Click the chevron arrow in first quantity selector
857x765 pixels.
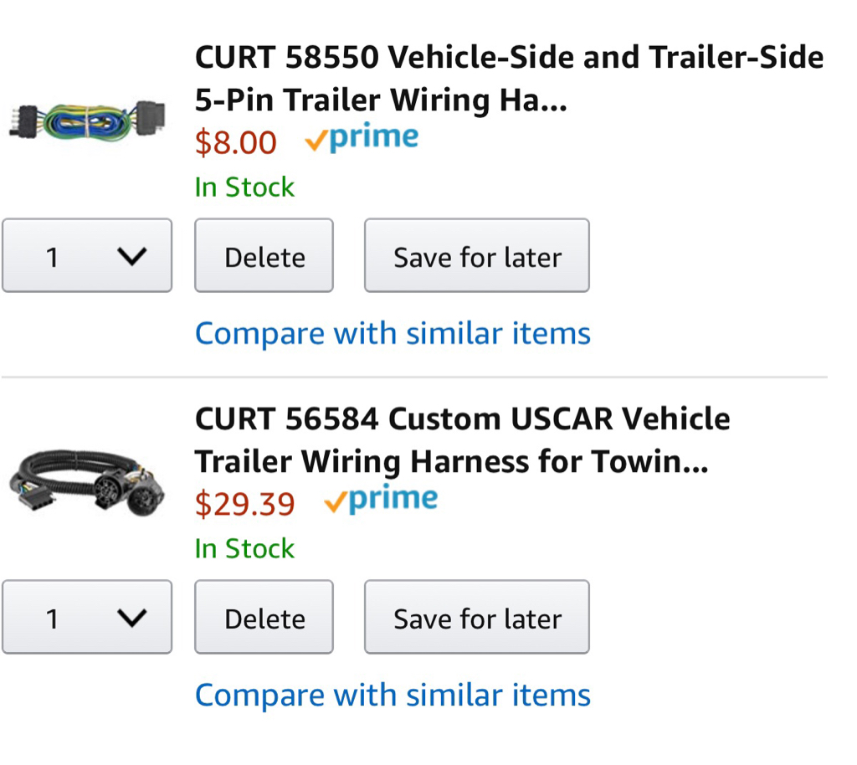coord(131,256)
